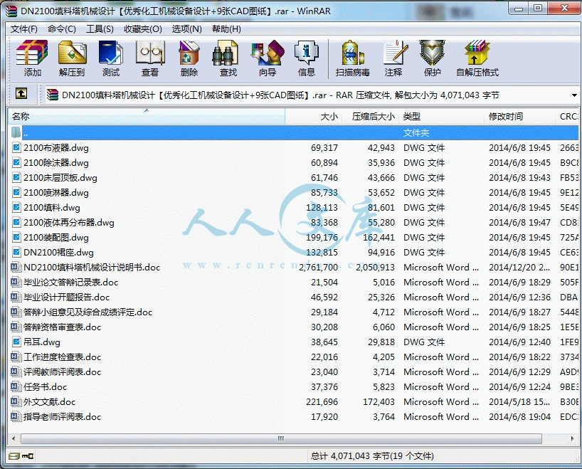The height and width of the screenshot is (469, 582).
Task: Go up one folder level arrow
Action: (21, 93)
